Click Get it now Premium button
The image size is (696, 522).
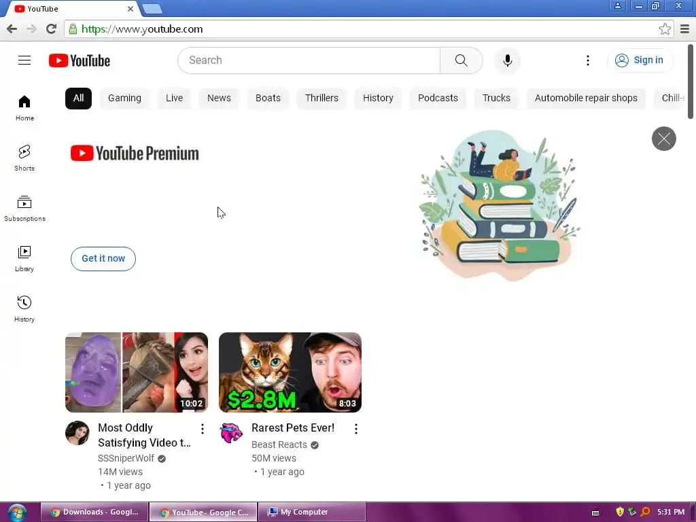click(x=103, y=259)
